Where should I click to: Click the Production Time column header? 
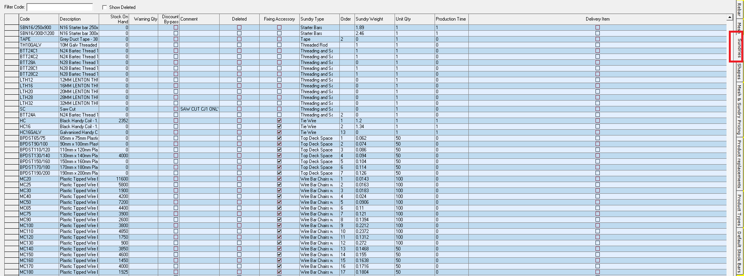click(x=452, y=19)
